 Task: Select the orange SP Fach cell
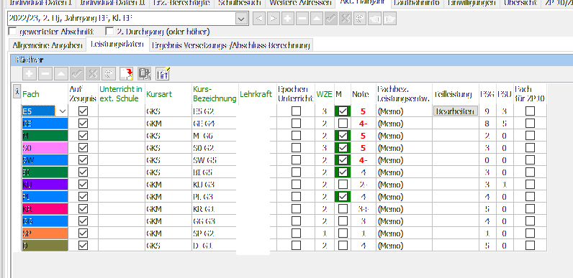[45, 233]
